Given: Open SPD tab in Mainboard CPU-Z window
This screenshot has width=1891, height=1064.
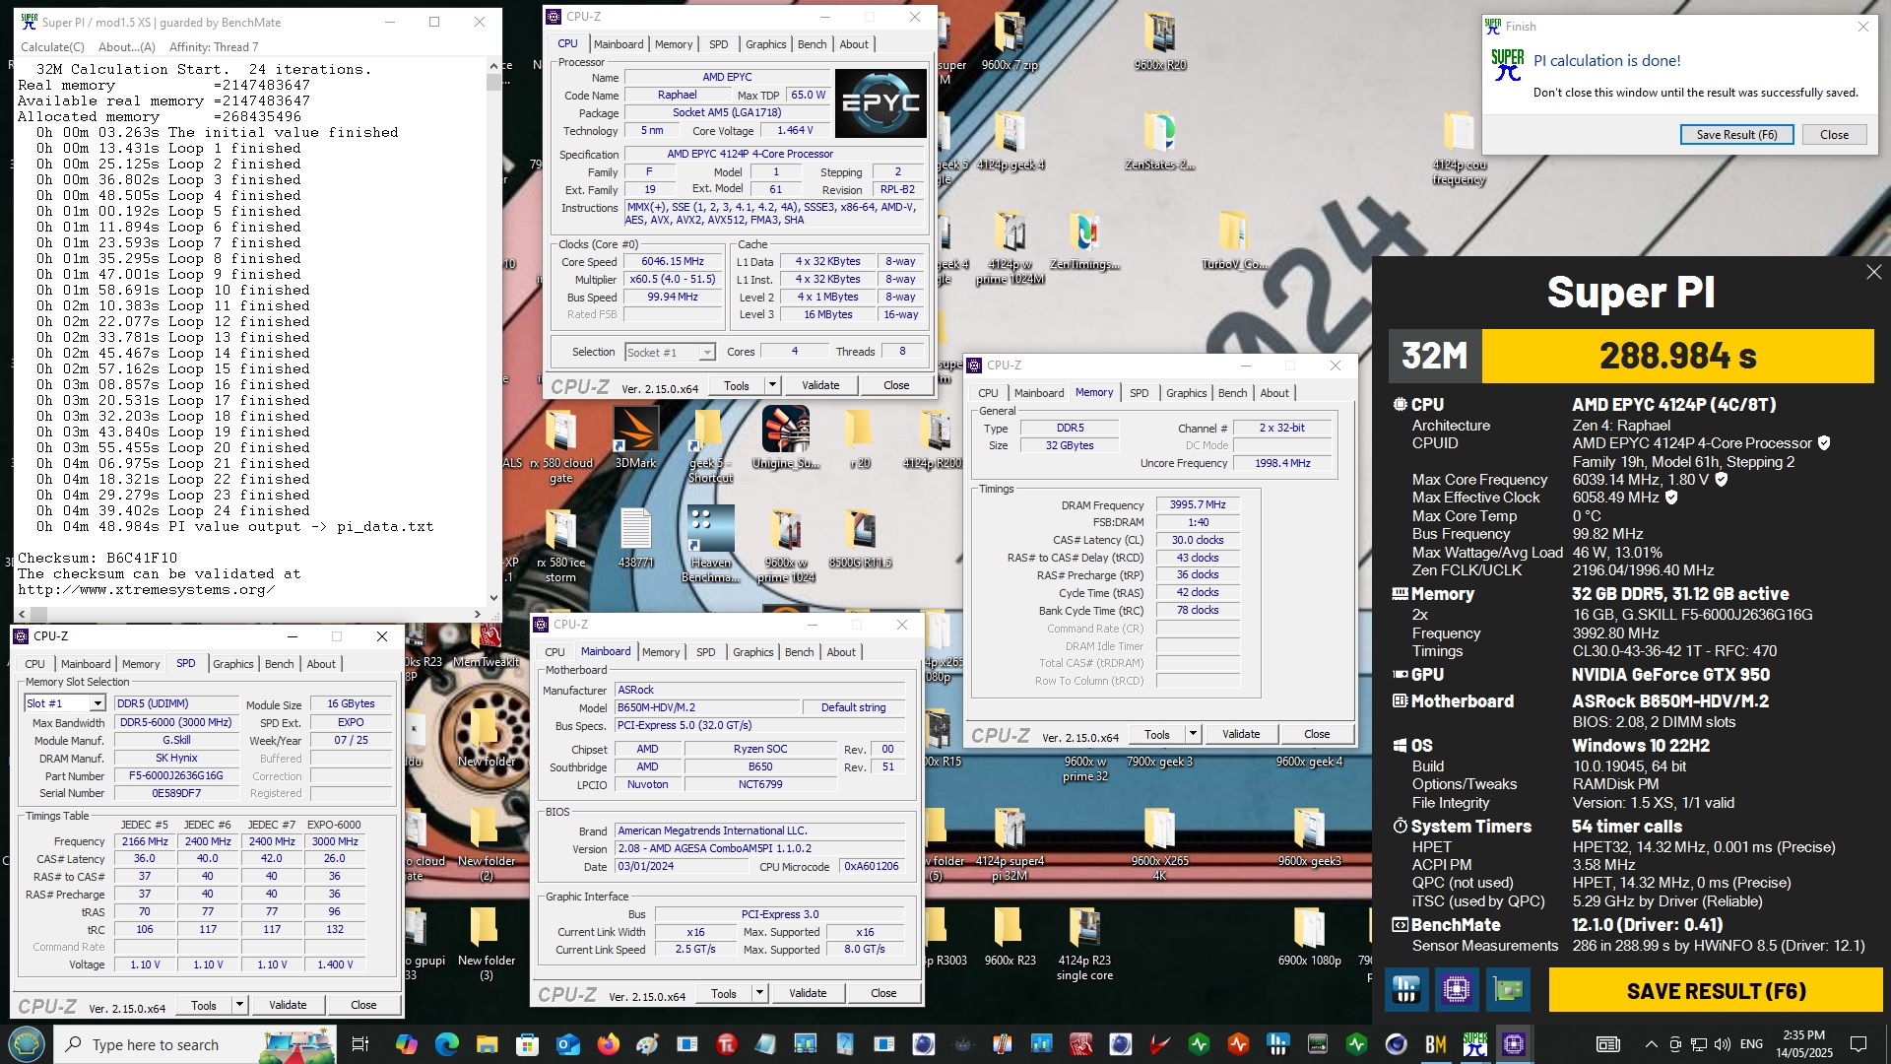Looking at the screenshot, I should (706, 652).
